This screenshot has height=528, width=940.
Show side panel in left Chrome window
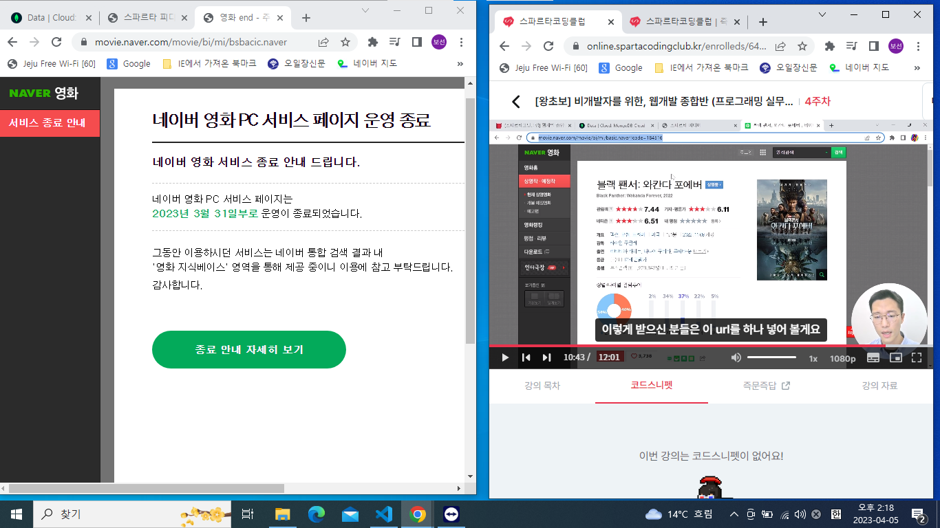(x=416, y=42)
